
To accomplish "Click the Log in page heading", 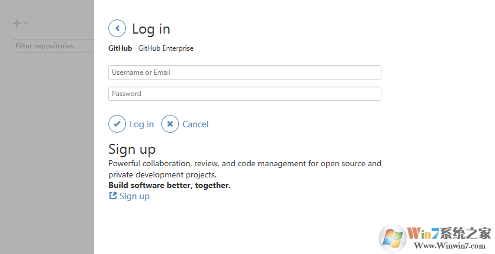I will (151, 29).
